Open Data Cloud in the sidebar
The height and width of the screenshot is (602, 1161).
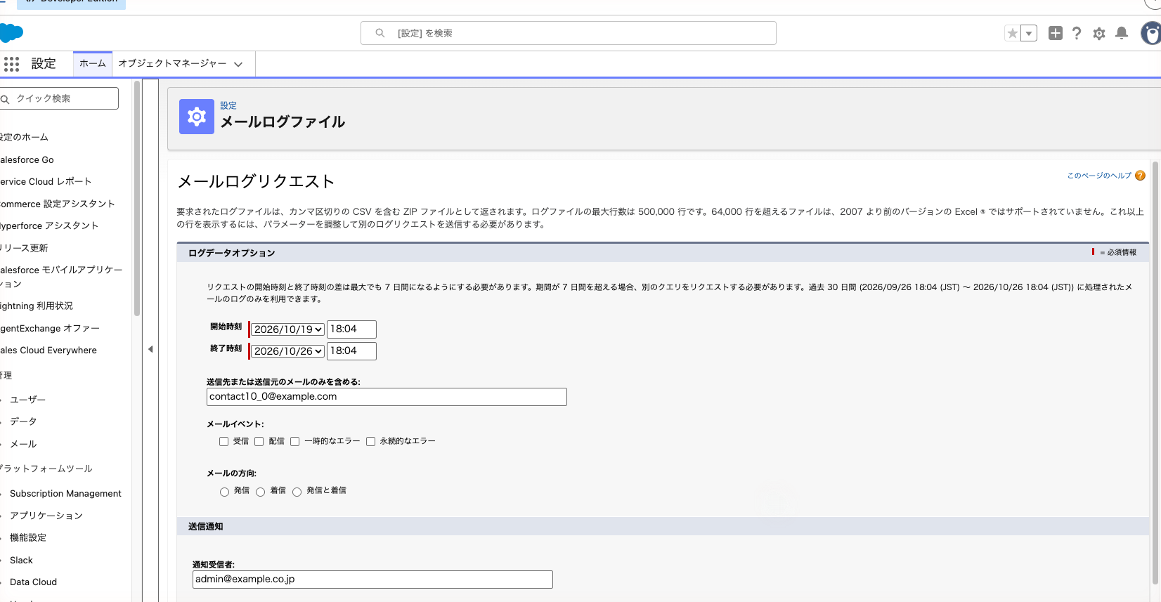coord(33,582)
